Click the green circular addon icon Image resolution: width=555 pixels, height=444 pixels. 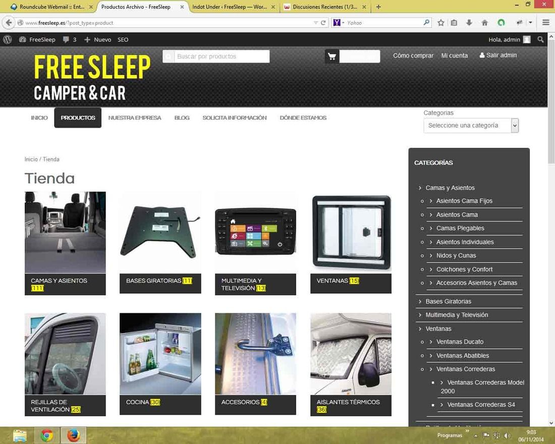click(501, 23)
